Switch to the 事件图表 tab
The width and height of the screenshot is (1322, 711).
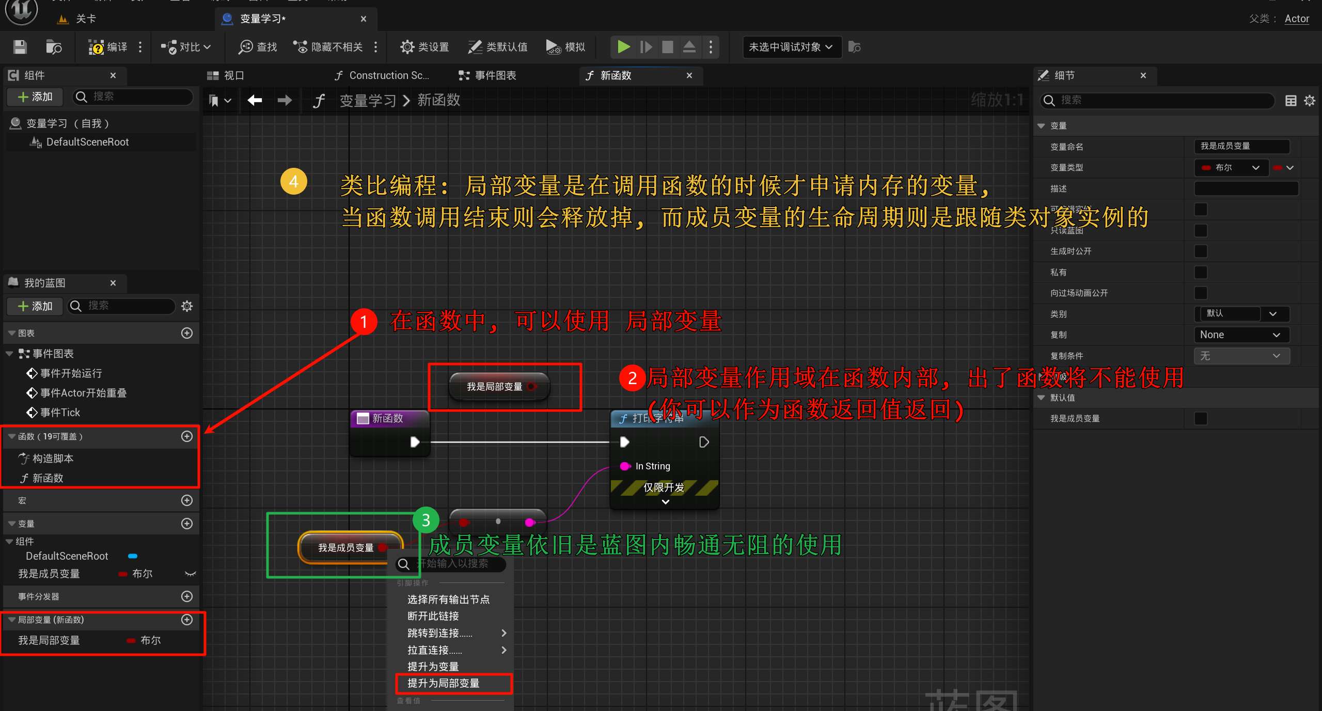pos(487,75)
